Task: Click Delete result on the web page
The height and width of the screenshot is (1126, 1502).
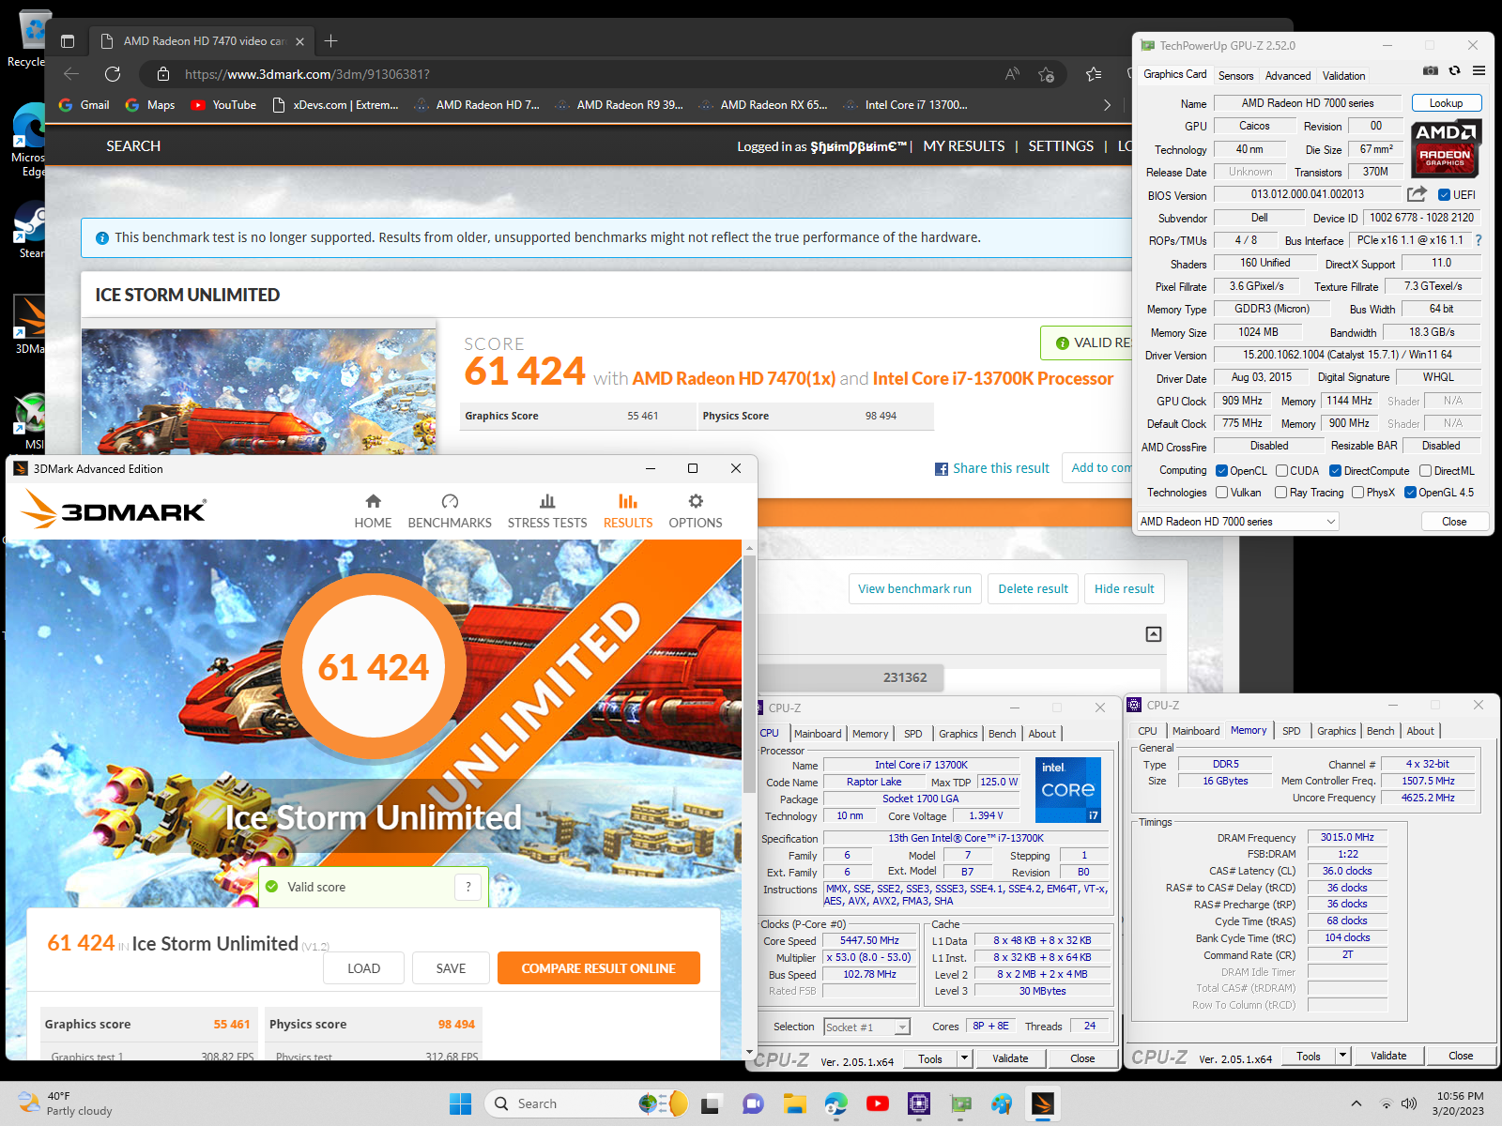Action: pos(1033,588)
